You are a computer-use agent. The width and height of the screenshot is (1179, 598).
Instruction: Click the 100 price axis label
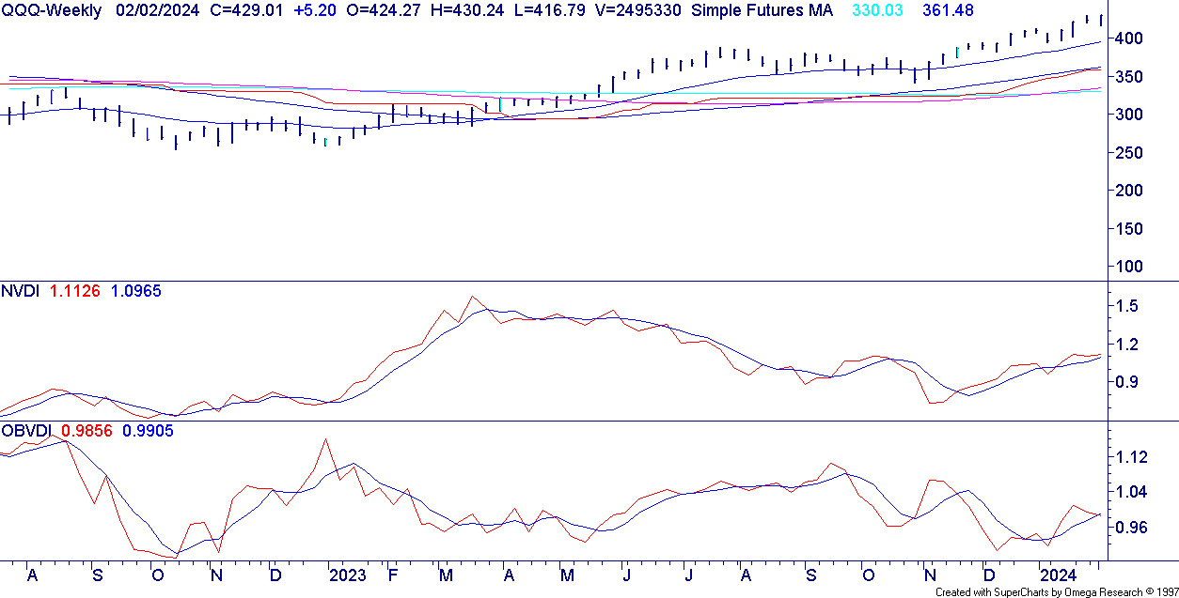tap(1131, 267)
